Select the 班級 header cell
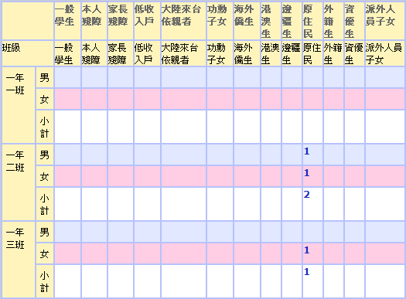Viewport: 406px width, 299px height. tap(28, 53)
